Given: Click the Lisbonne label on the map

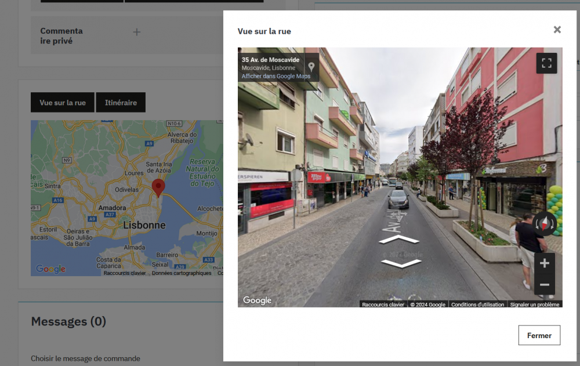Looking at the screenshot, I should coord(144,225).
